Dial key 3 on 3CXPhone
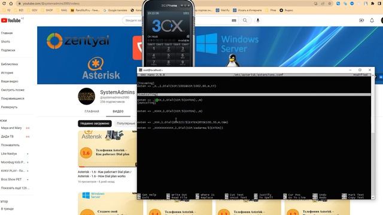This screenshot has width=383, height=215. pos(183,49)
